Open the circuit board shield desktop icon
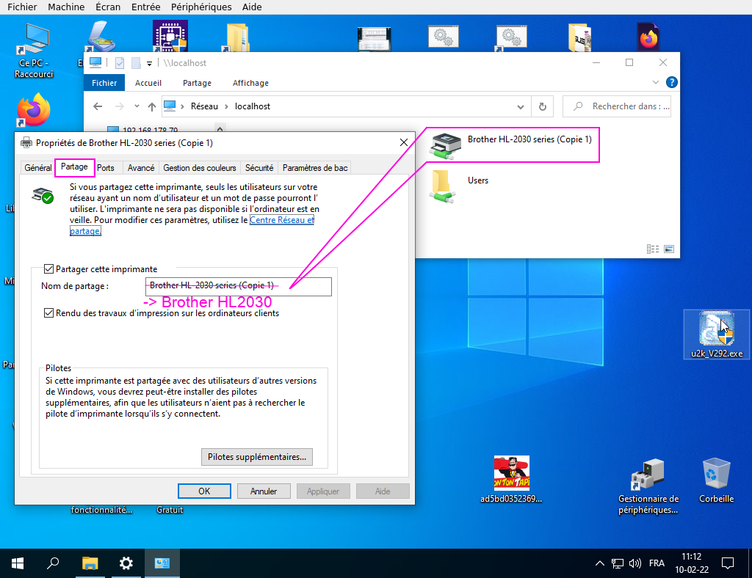The image size is (752, 578). pos(170,37)
